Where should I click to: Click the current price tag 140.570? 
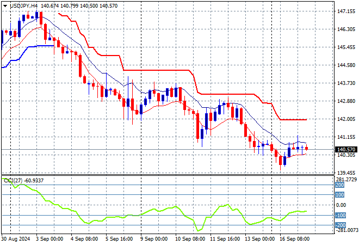tap(346, 149)
